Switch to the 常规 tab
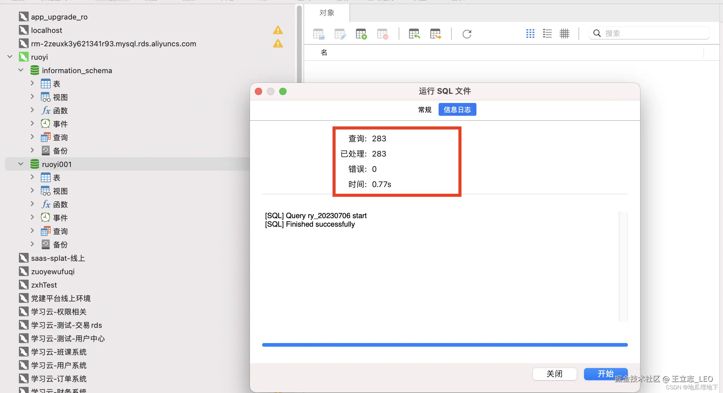723x393 pixels. click(x=425, y=110)
